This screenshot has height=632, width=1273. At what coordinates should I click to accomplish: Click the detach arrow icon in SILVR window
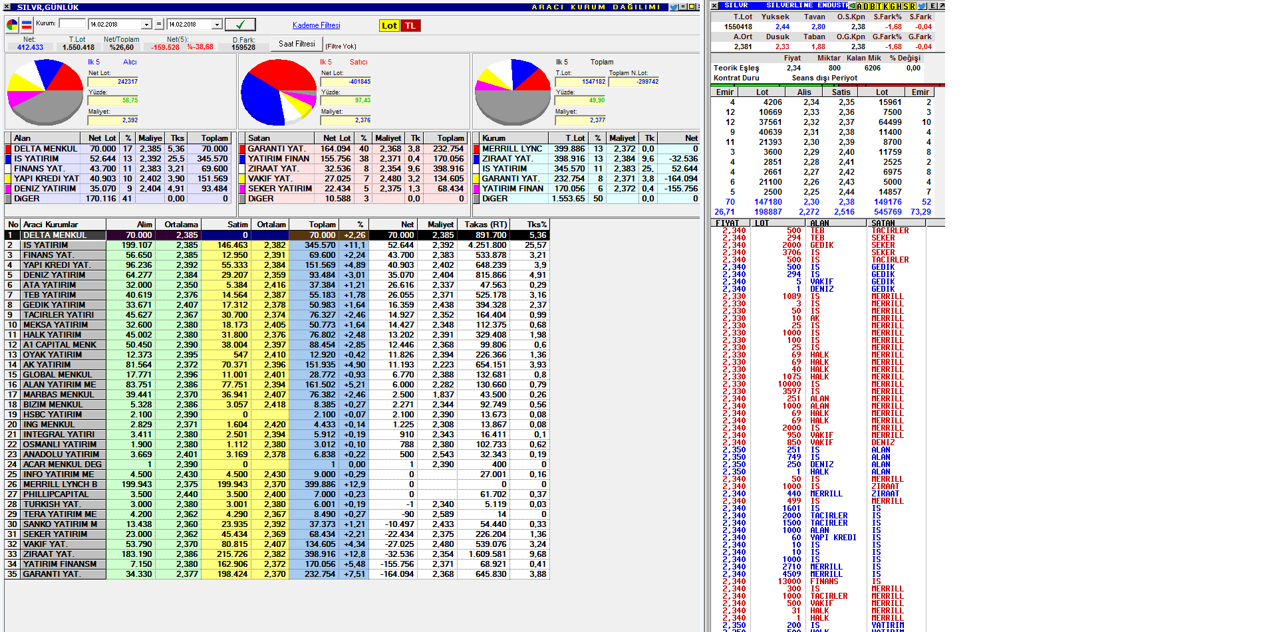click(942, 6)
